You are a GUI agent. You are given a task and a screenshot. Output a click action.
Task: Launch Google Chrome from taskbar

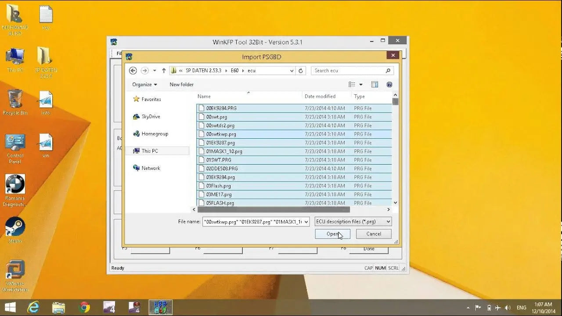tap(85, 307)
